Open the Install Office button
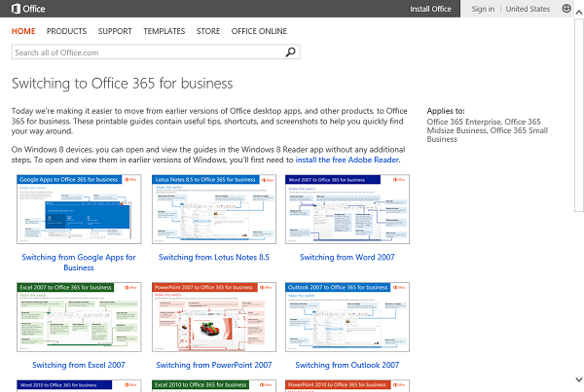The image size is (584, 392). pyautogui.click(x=428, y=9)
